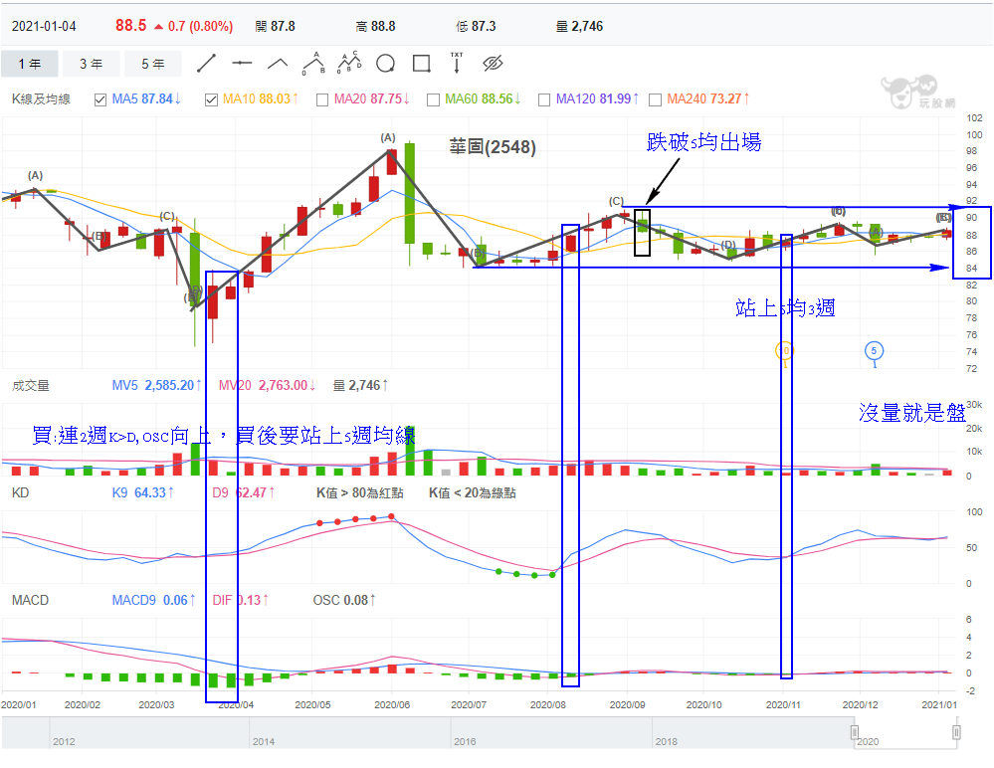The image size is (994, 768).
Task: Select the ABC three-point wave tool
Action: click(x=313, y=64)
